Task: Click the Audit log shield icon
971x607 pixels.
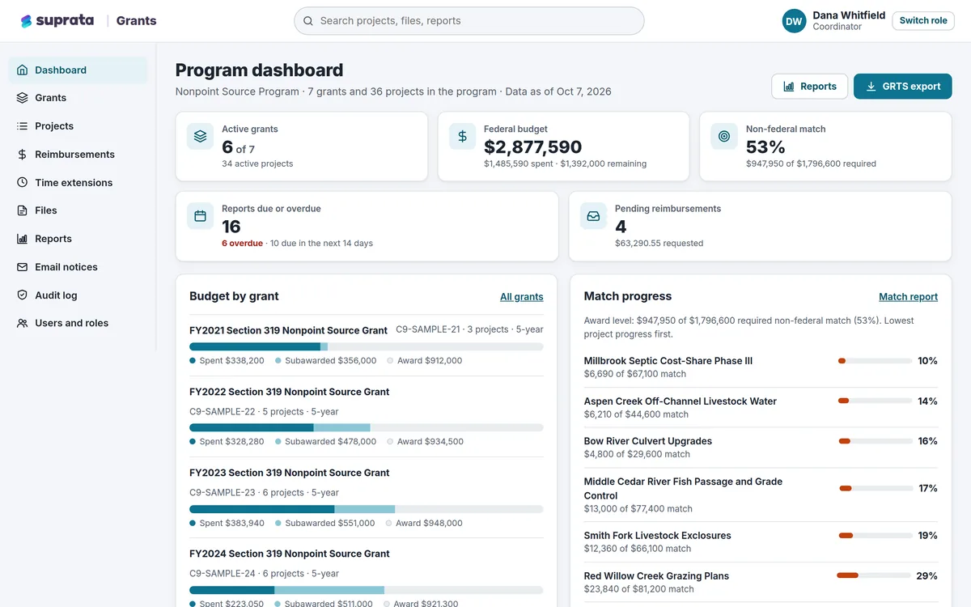Action: (22, 295)
